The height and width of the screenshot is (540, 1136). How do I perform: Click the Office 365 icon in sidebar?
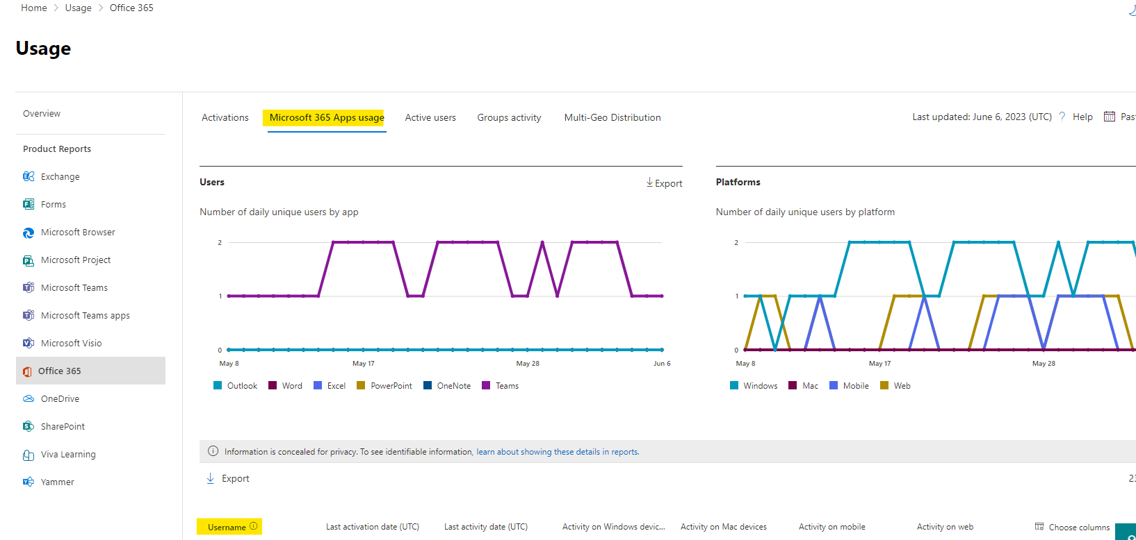pos(27,371)
